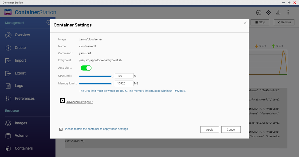The image size is (299, 157).
Task: Click the Memory Limit slider
Action: pos(96,84)
